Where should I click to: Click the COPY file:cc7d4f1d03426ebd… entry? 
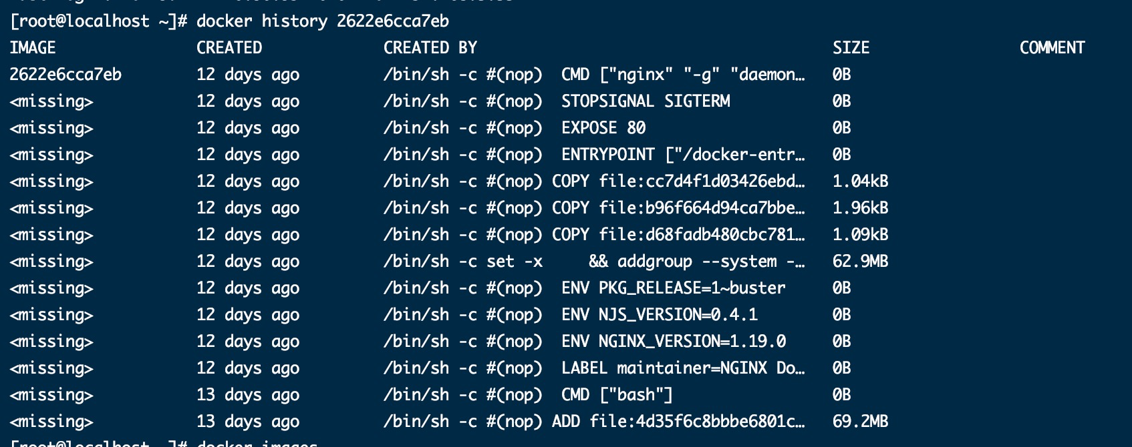pos(678,181)
